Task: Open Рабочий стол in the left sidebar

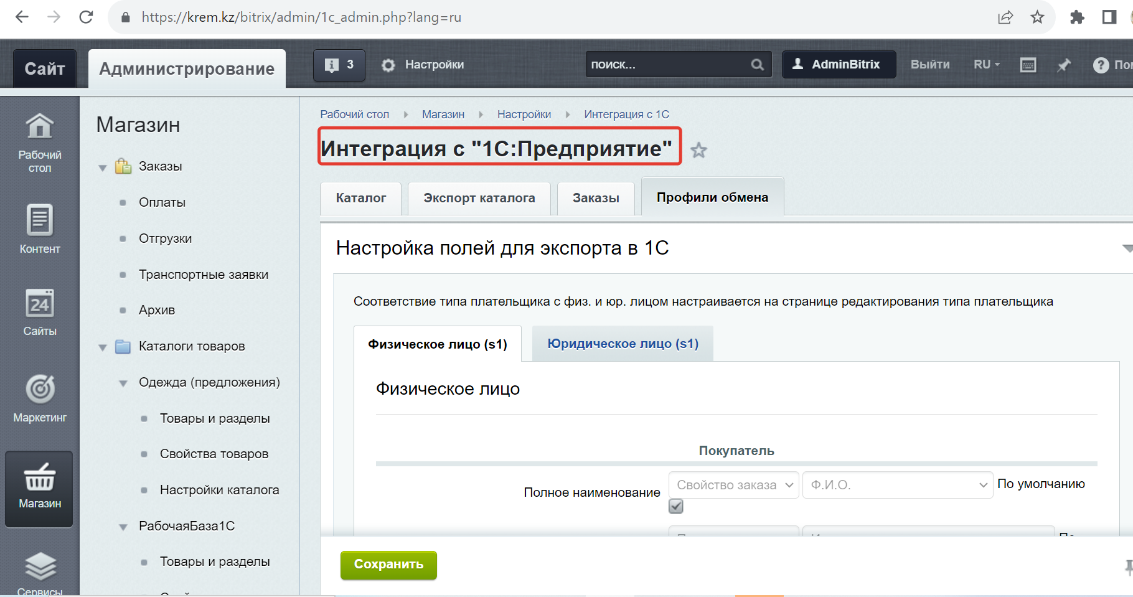Action: pyautogui.click(x=40, y=143)
